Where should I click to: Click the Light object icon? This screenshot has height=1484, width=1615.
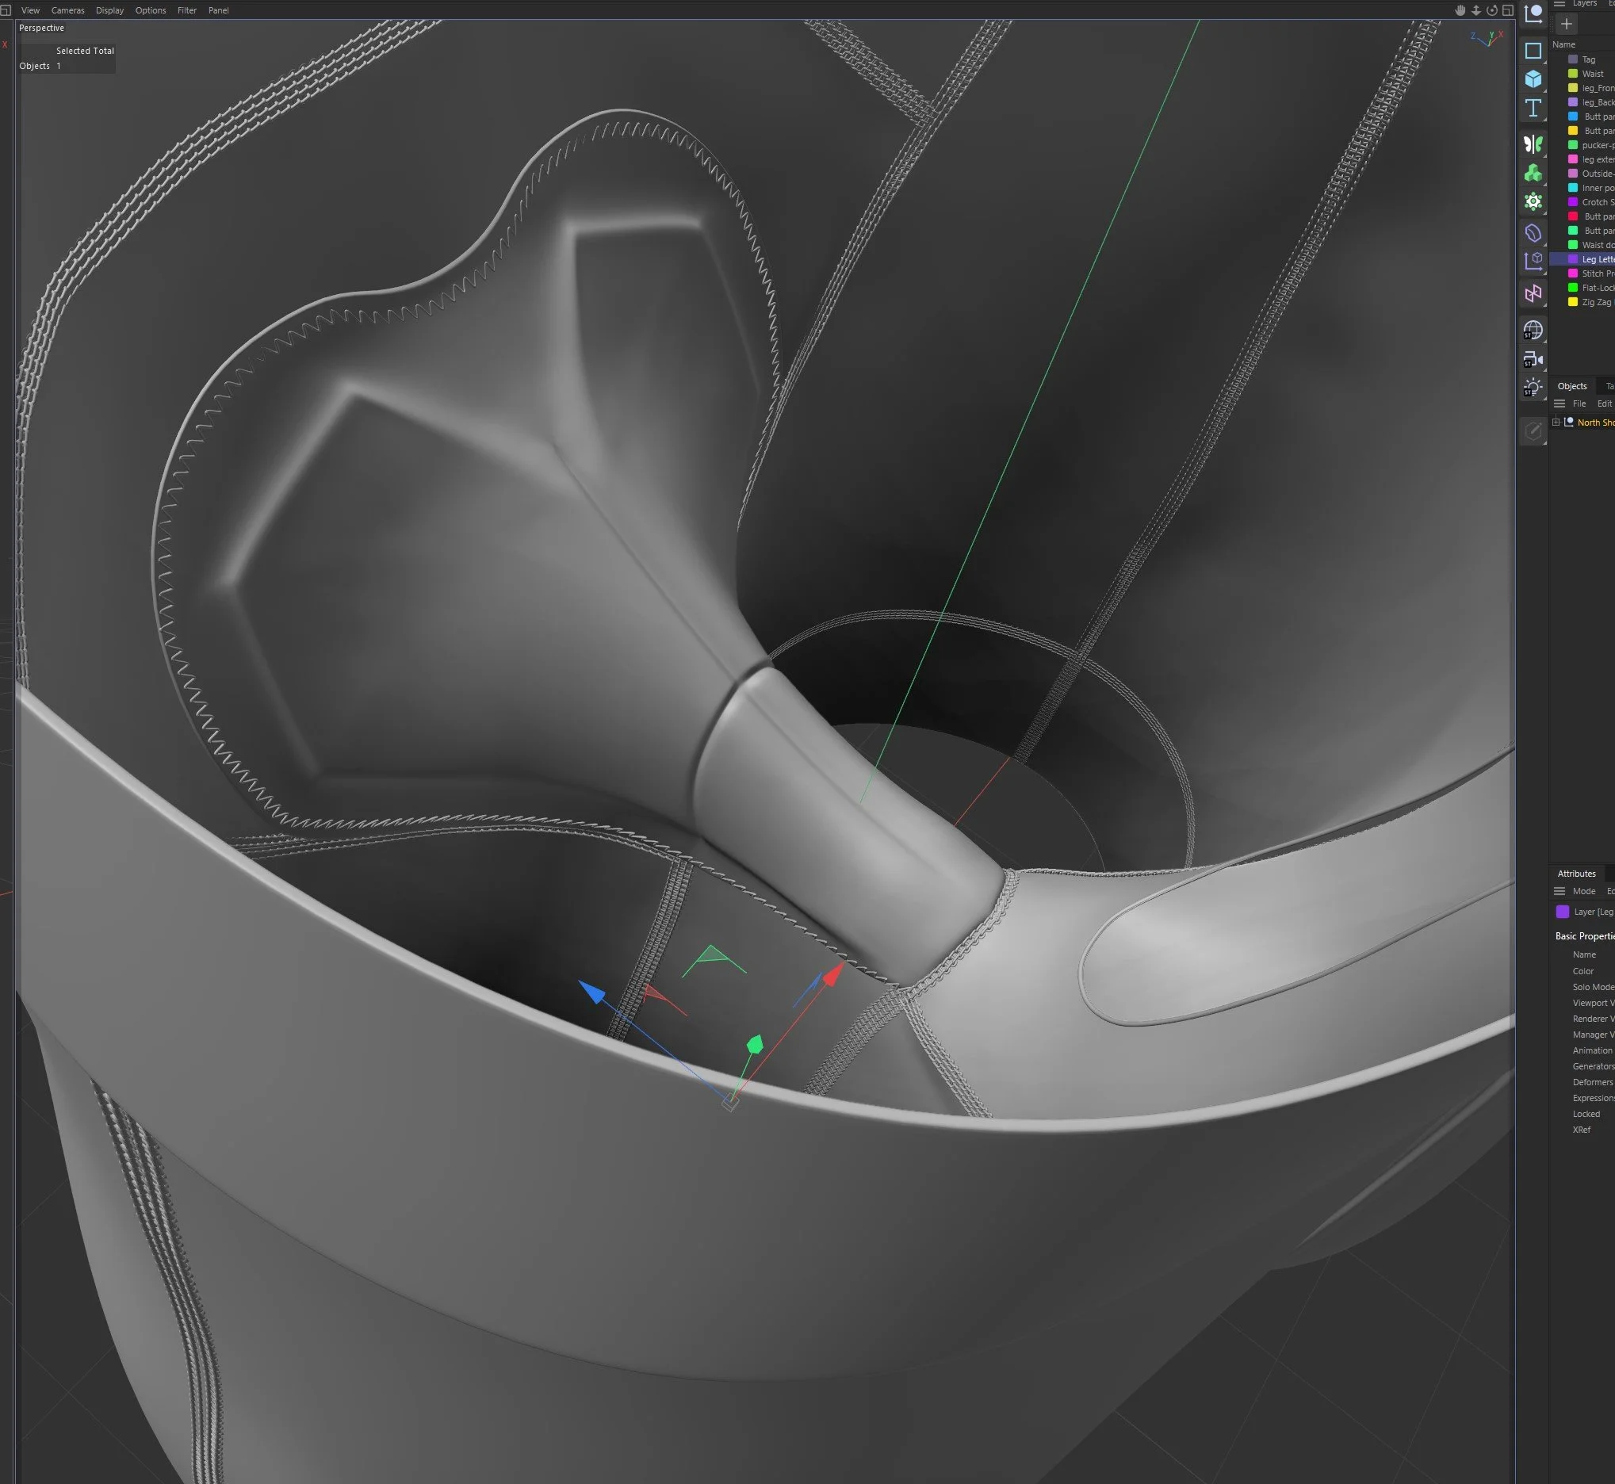(1533, 388)
